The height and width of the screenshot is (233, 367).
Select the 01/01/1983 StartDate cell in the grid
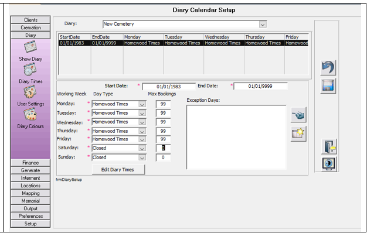click(x=74, y=43)
